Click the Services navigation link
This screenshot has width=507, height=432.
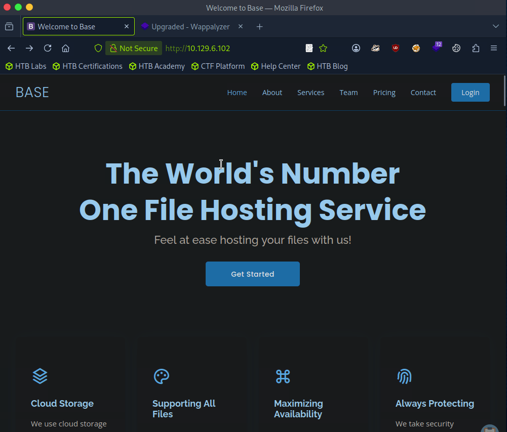310,93
